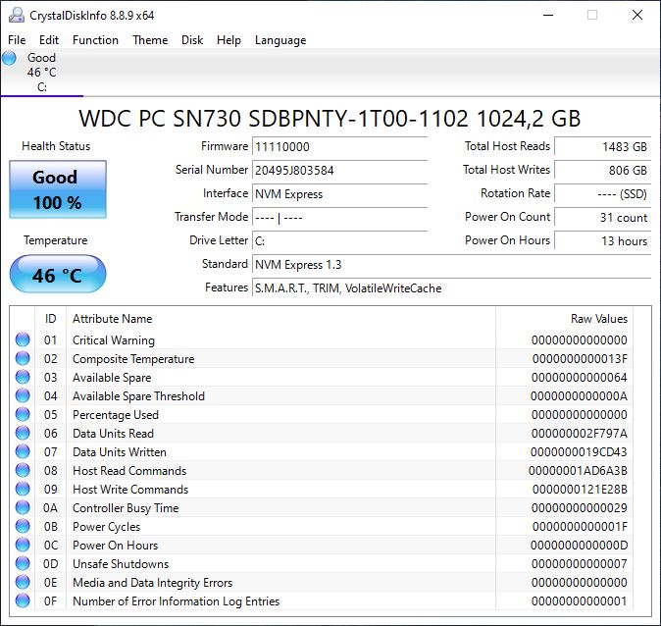Click raw value 000000000000A
Viewport: 661px width, 626px height.
[x=579, y=396]
